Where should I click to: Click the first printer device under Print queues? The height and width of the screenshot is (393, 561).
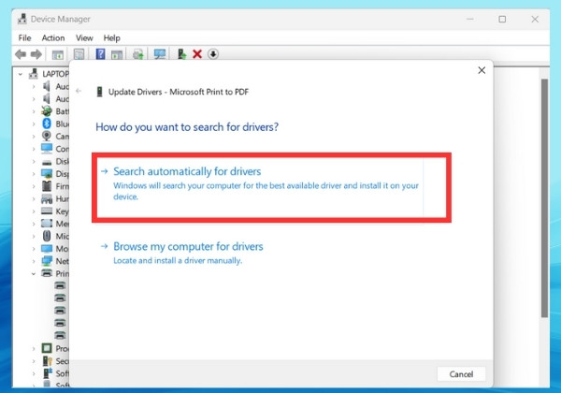coord(60,285)
